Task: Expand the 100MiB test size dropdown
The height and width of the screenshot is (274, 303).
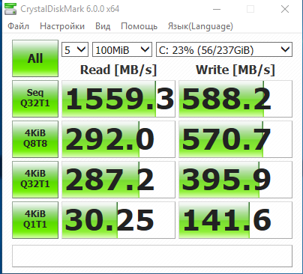Action: click(x=122, y=49)
